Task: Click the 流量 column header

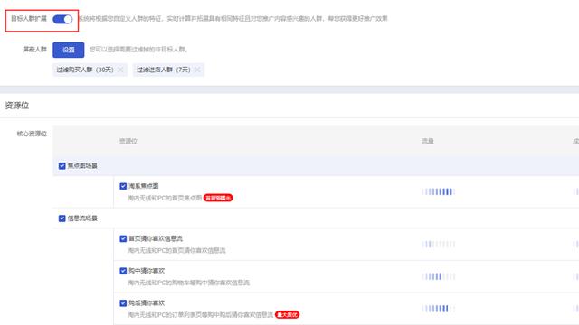Action: click(x=428, y=141)
